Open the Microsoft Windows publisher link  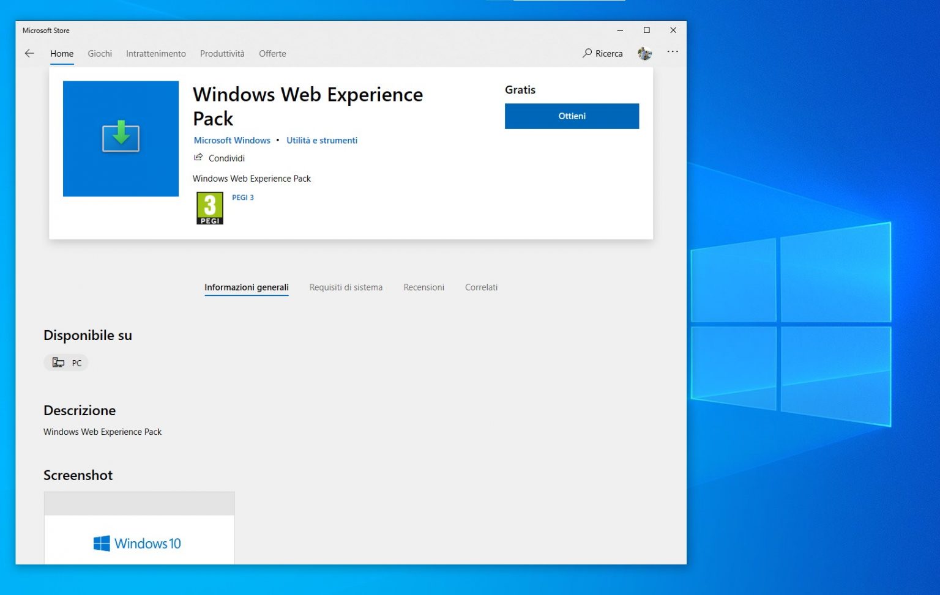pyautogui.click(x=231, y=140)
